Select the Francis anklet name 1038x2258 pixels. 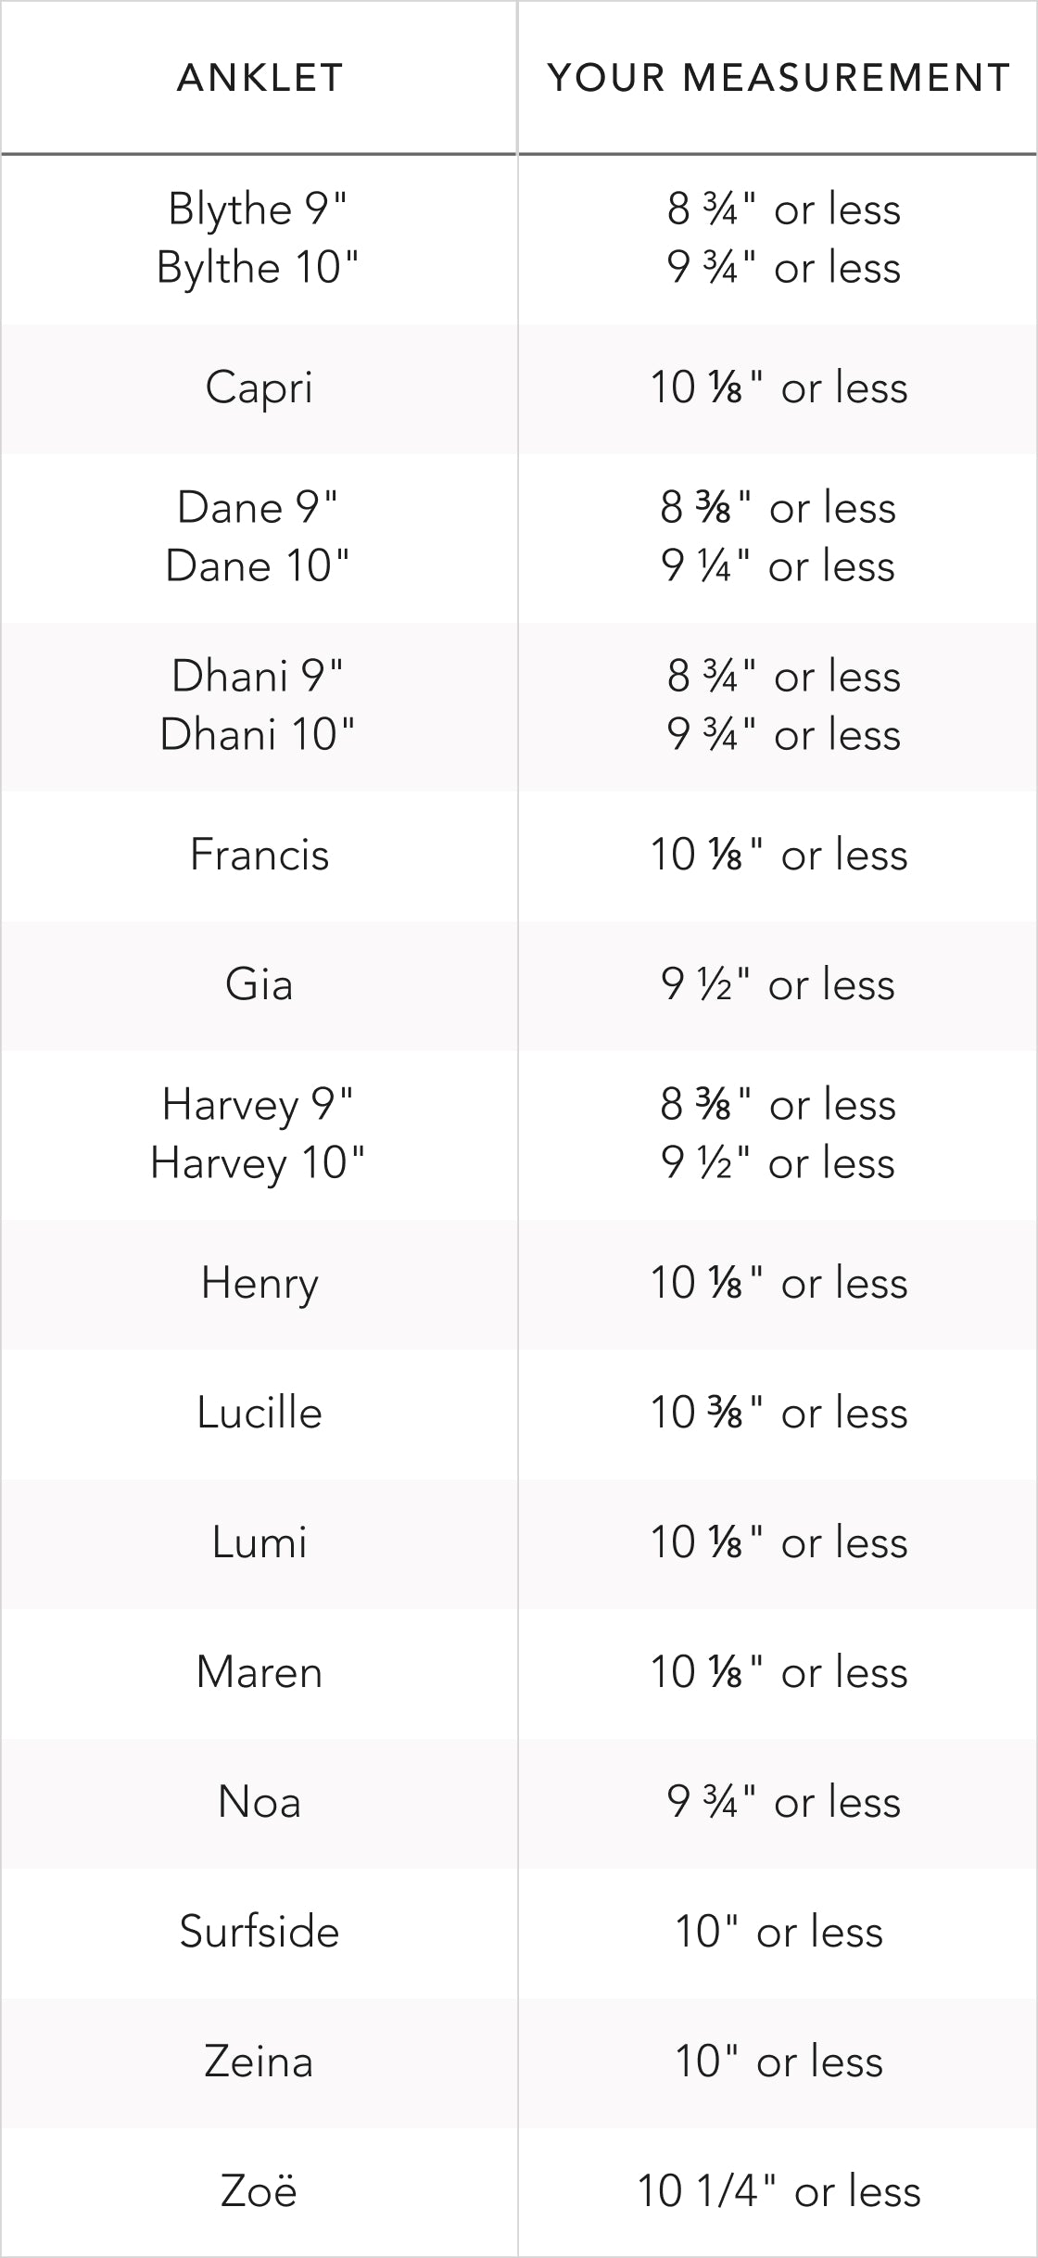click(259, 855)
